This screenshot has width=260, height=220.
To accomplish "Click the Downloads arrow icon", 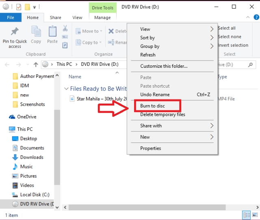I will pos(15,157).
